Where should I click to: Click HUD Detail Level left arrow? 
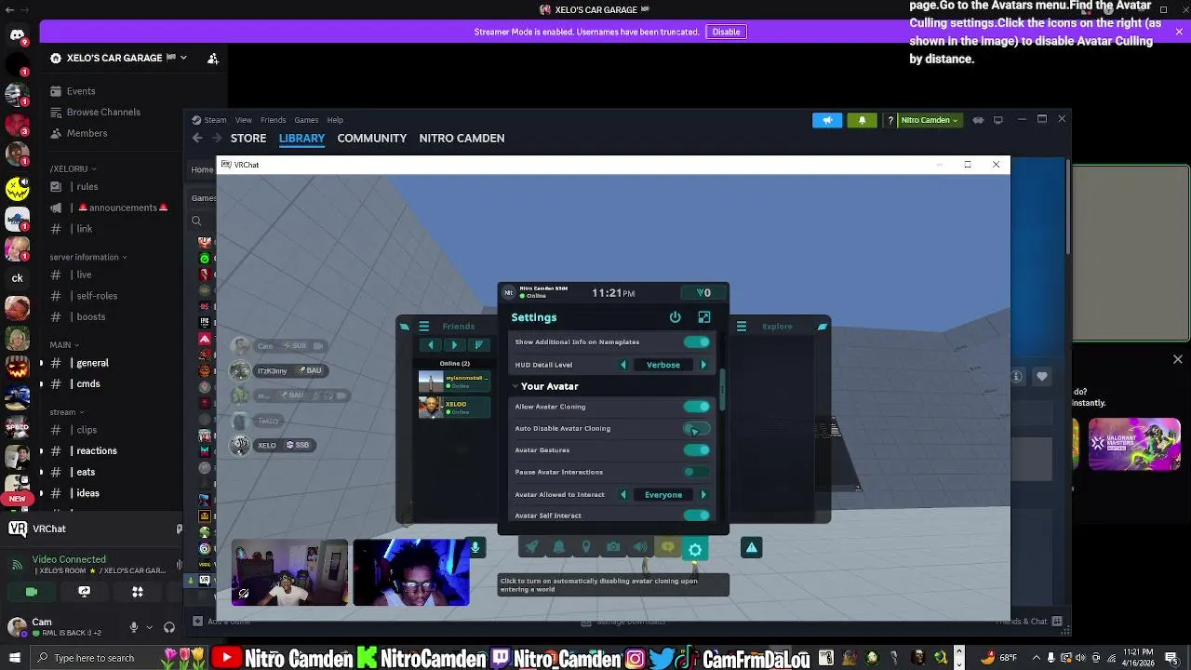[623, 365]
